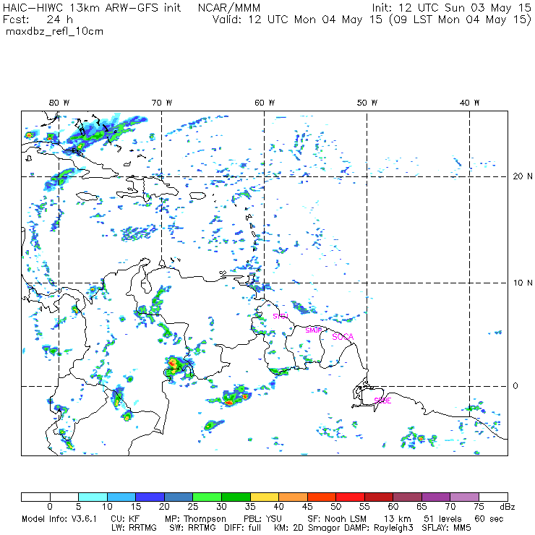The height and width of the screenshot is (535, 535).
Task: Click the NCAR/MMM header text
Action: (x=229, y=8)
